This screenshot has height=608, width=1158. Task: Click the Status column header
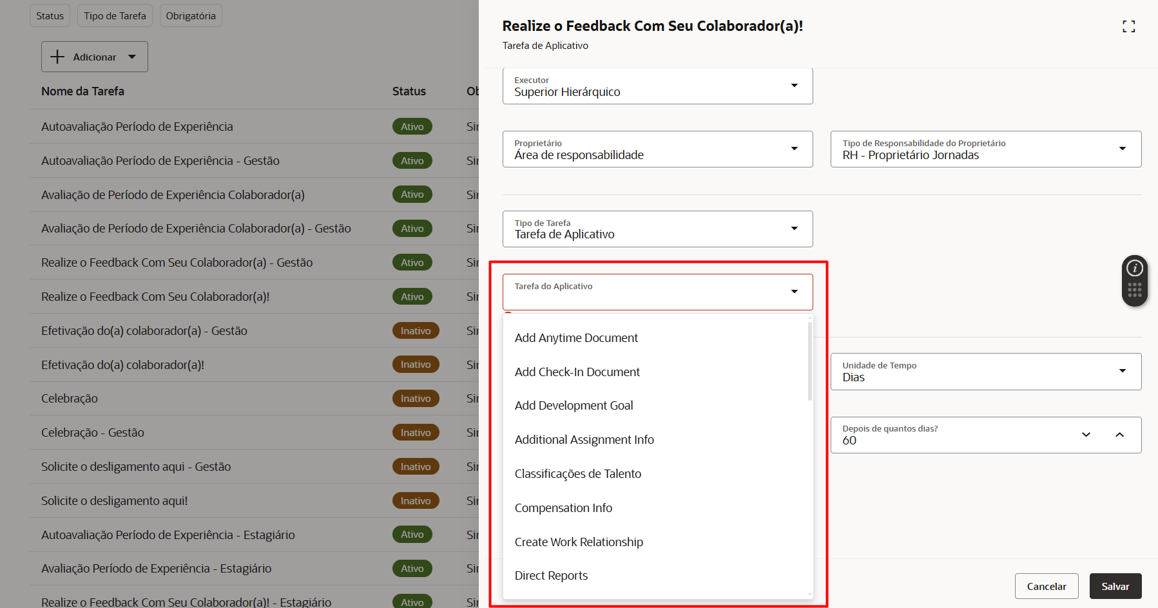coord(409,91)
